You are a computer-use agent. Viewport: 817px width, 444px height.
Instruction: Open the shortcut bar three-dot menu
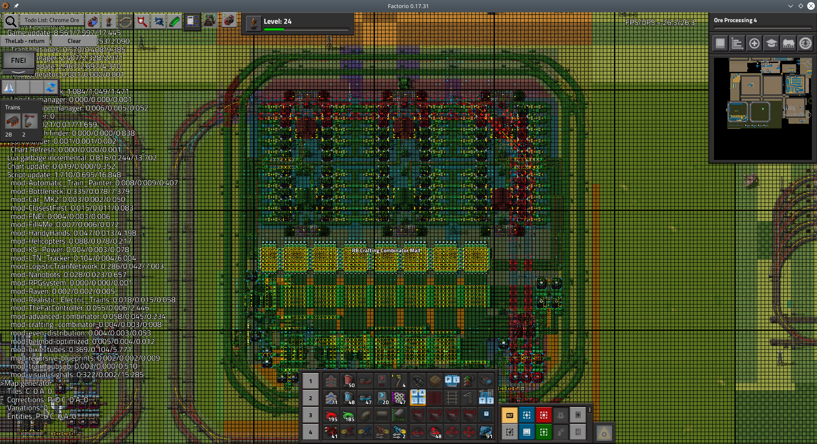click(590, 410)
